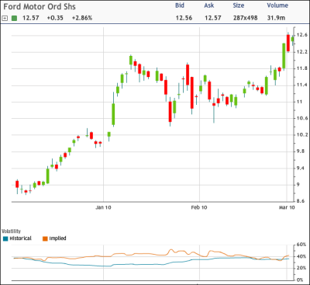The width and height of the screenshot is (310, 285).
Task: Click the green price direction indicator
Action: (x=14, y=18)
